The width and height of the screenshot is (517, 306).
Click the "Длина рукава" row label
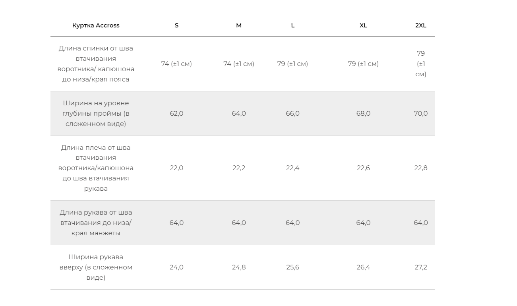(x=96, y=223)
